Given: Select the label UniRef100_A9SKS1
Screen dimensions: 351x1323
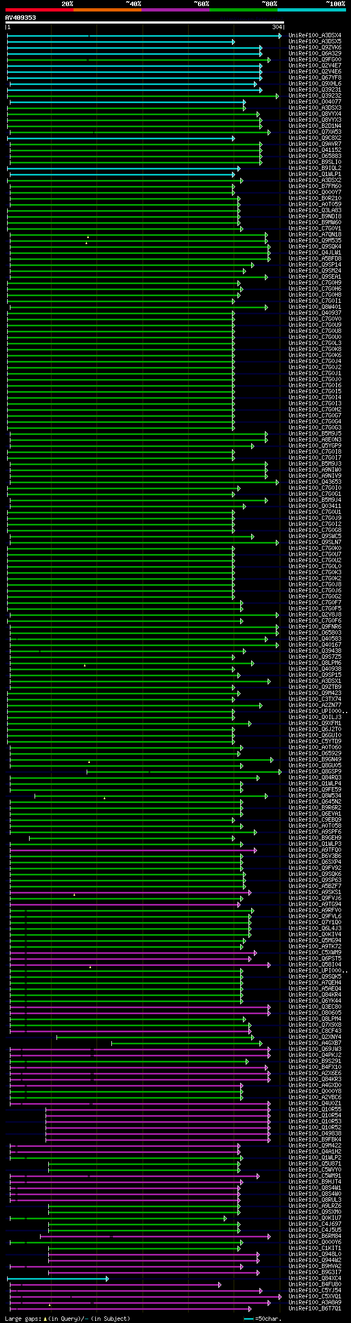Looking at the screenshot, I should 315,892.
